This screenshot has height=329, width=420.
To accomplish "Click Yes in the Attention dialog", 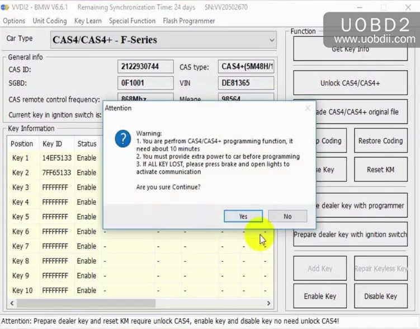I will (x=243, y=216).
